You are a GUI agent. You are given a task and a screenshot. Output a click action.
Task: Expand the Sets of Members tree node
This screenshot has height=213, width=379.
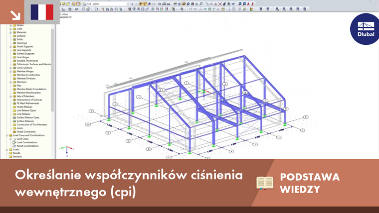pos(10,96)
